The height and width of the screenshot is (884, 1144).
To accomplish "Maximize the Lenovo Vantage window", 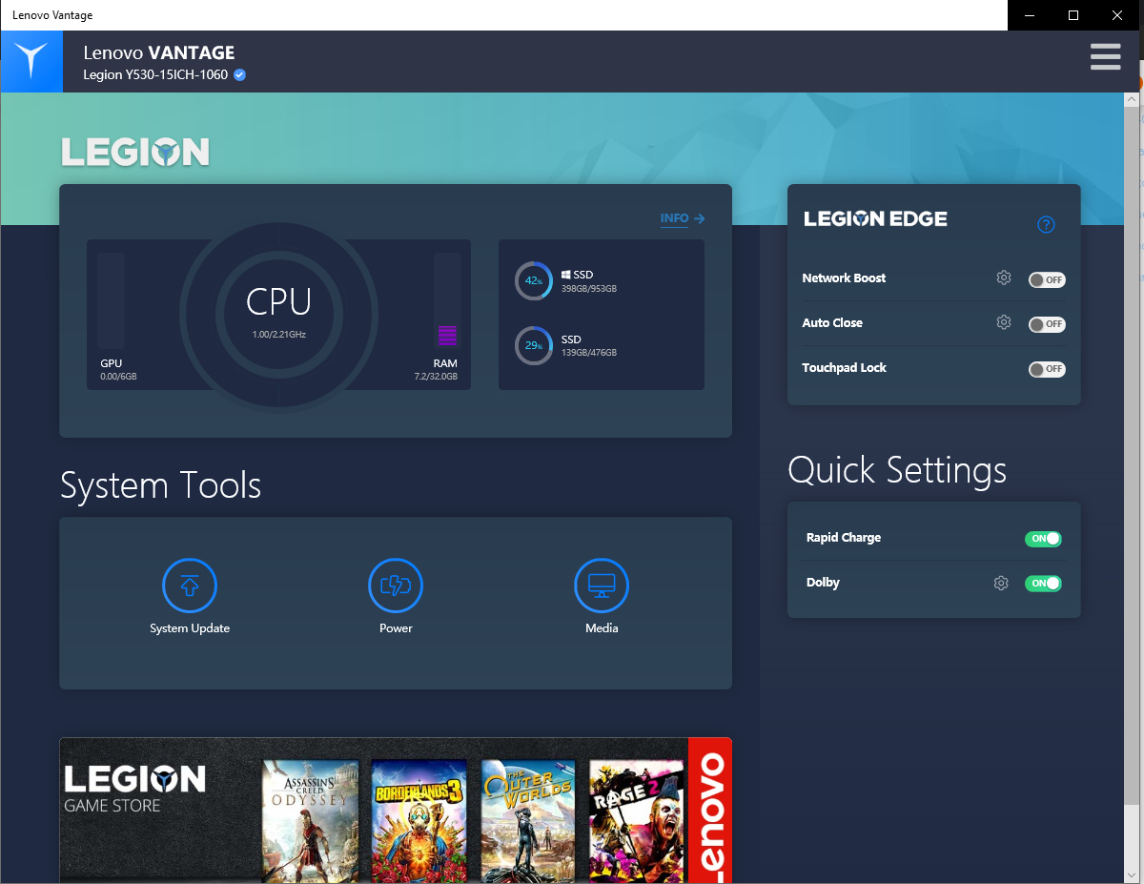I will tap(1072, 15).
